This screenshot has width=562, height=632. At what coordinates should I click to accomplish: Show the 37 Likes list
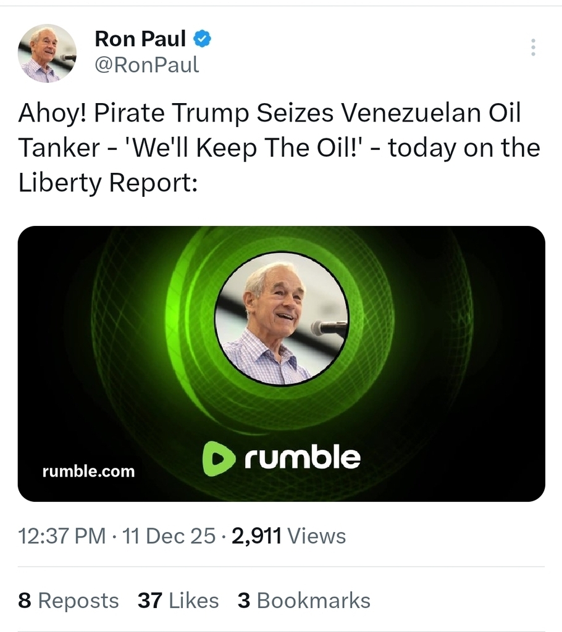178,601
